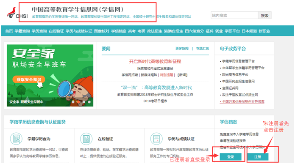The image size is (295, 164).
Task: Open 学历查询 in navigation bar
Action: click(39, 31)
